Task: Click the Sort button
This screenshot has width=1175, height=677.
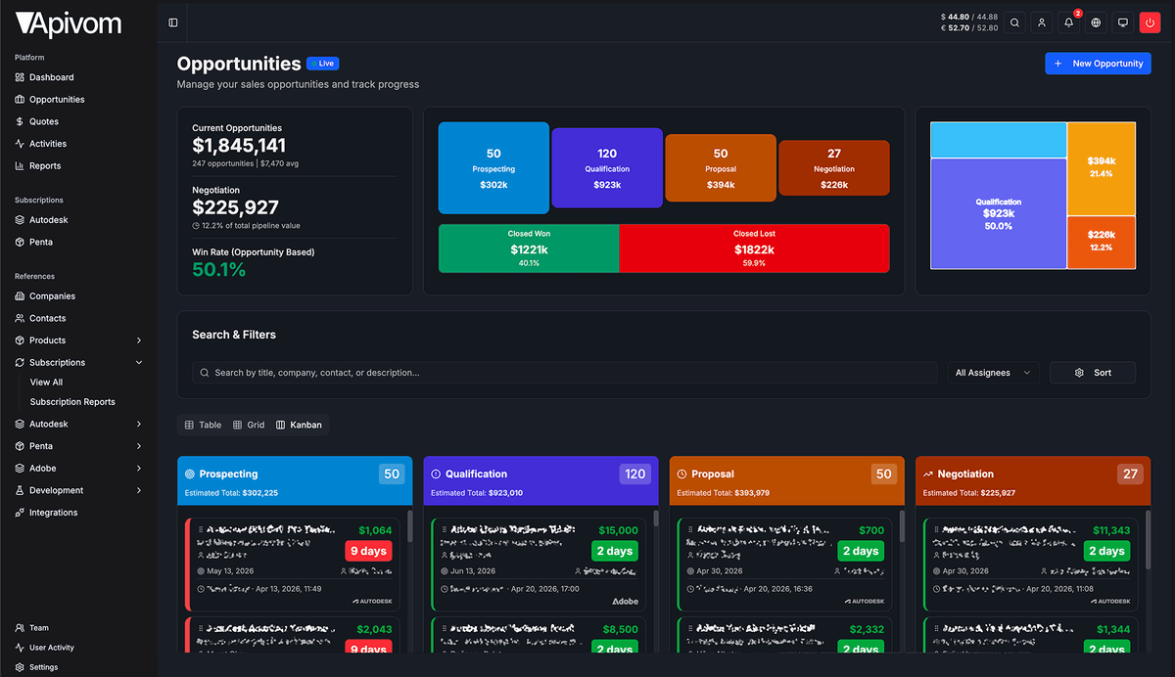Action: click(1093, 373)
